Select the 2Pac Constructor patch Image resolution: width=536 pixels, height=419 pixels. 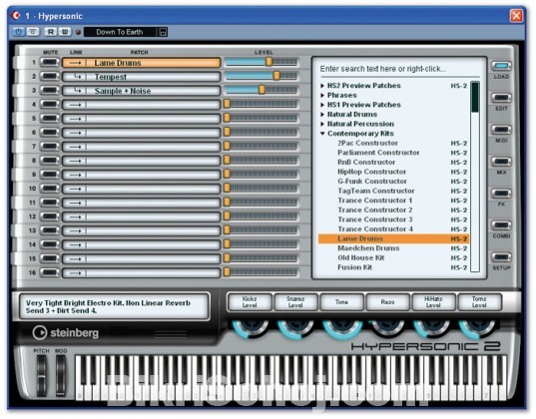pos(393,144)
